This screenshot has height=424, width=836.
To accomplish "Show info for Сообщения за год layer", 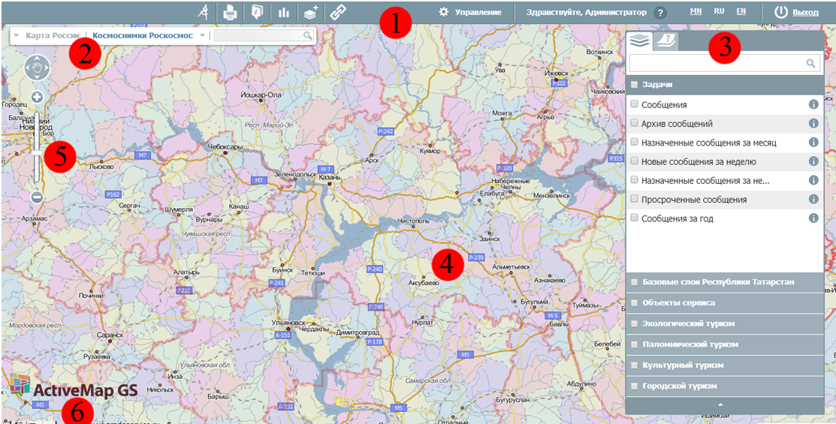I will 813,218.
